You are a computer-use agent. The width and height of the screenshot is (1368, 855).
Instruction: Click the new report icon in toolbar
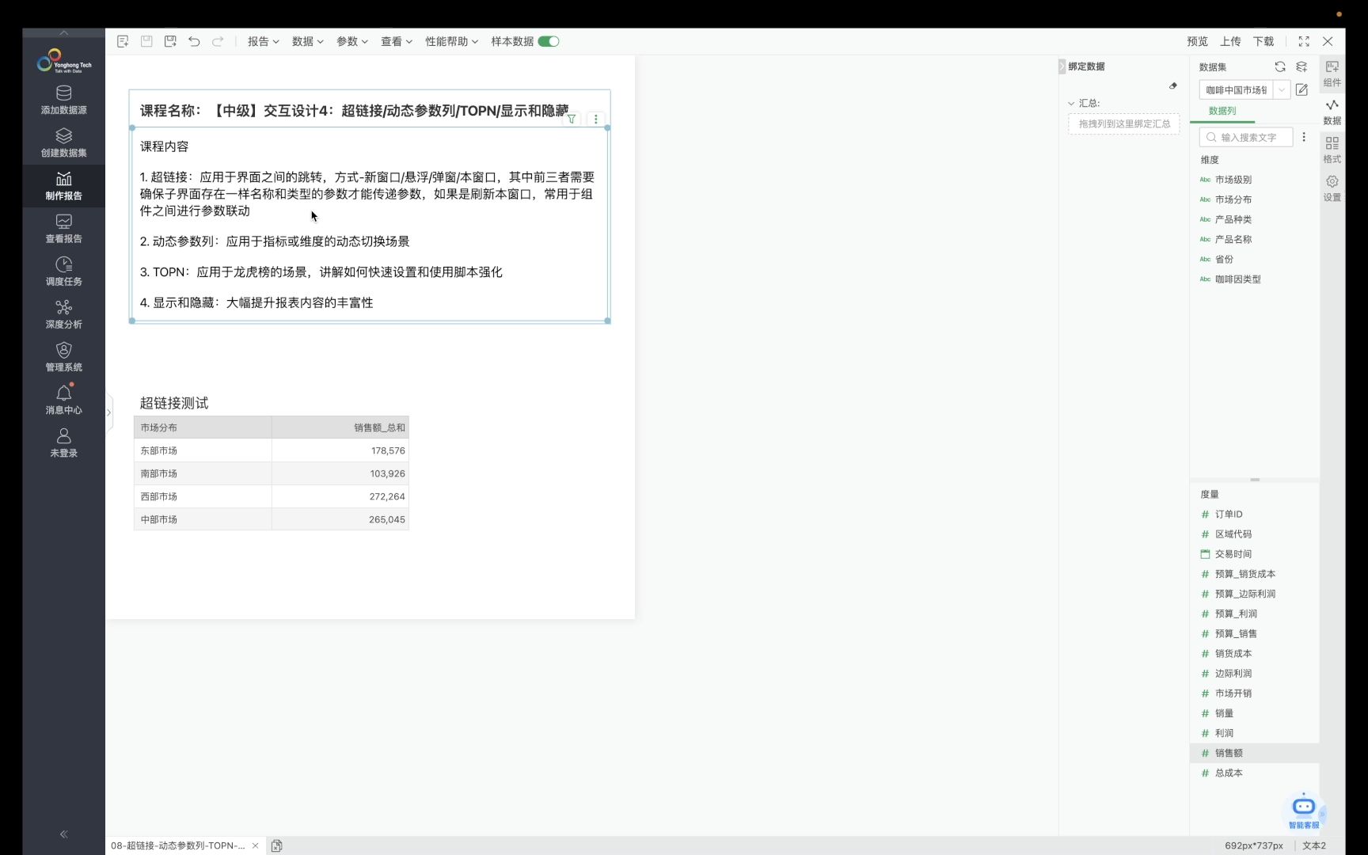[x=123, y=41]
